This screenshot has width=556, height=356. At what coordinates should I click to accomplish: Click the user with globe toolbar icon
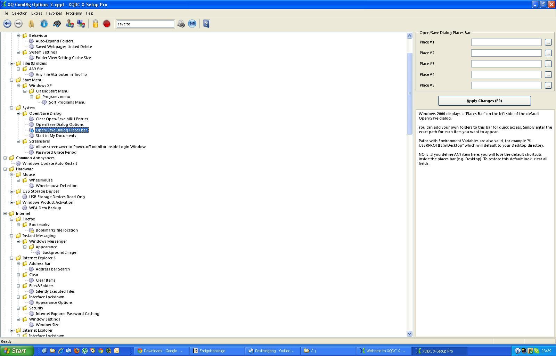[x=69, y=24]
